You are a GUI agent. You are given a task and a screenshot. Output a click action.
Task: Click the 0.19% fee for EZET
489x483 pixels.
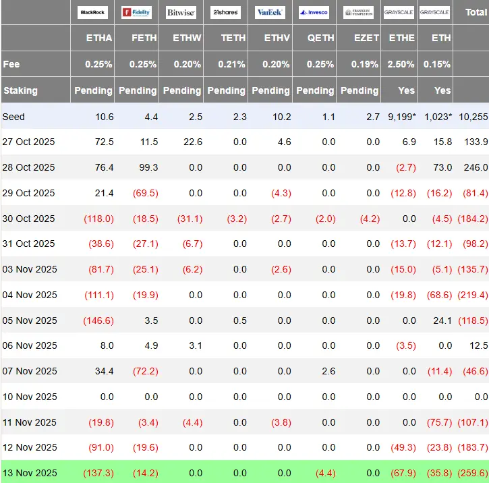[x=365, y=64]
